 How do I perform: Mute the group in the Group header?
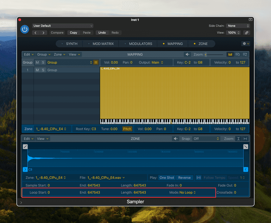click(37, 62)
